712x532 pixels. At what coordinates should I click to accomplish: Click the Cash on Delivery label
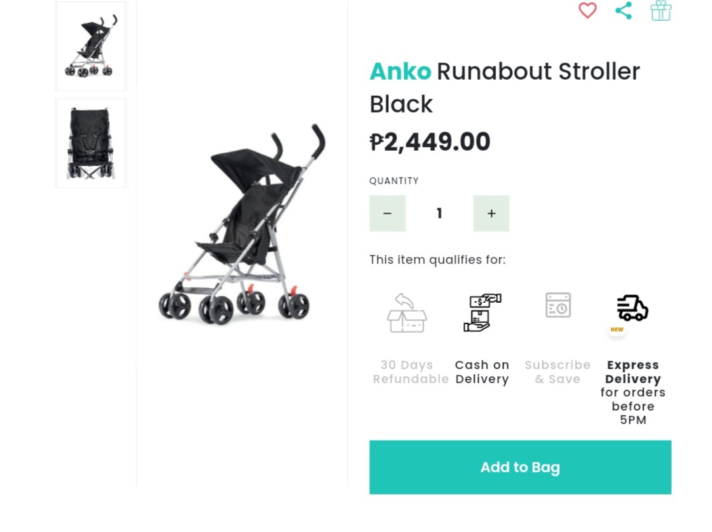(482, 372)
